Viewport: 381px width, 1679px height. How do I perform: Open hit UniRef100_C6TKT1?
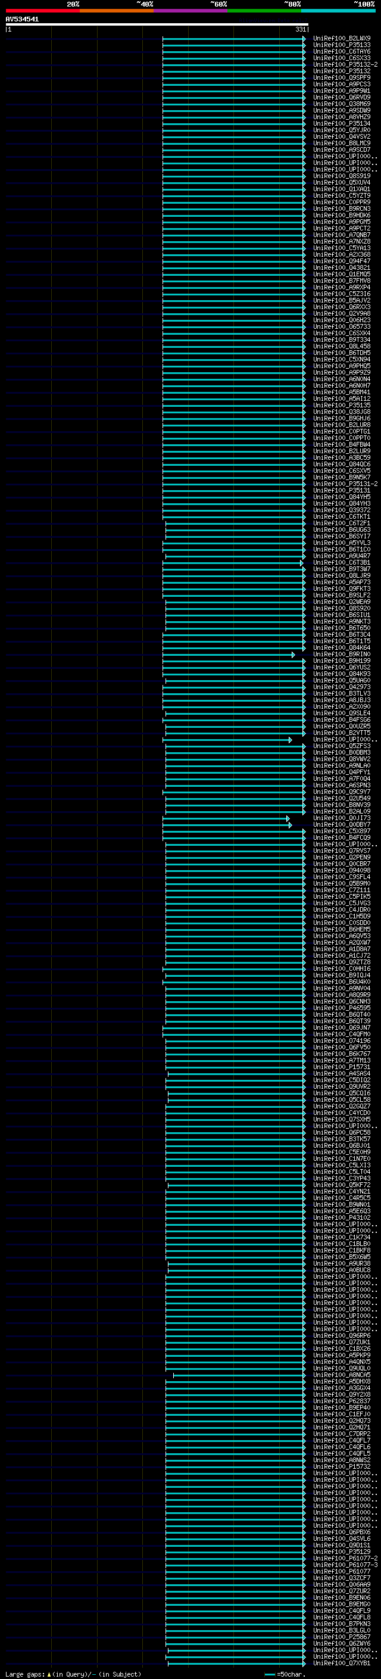341,517
